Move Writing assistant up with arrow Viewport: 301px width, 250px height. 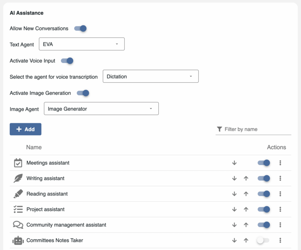point(246,178)
